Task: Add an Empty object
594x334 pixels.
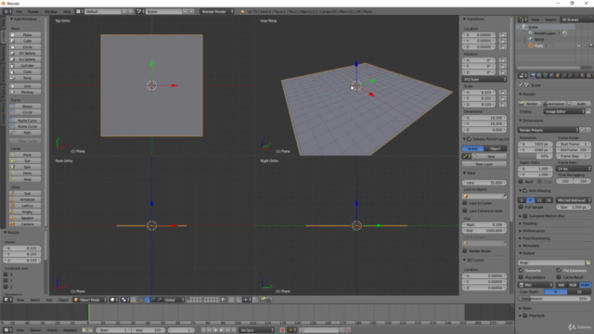Action: pyautogui.click(x=25, y=212)
